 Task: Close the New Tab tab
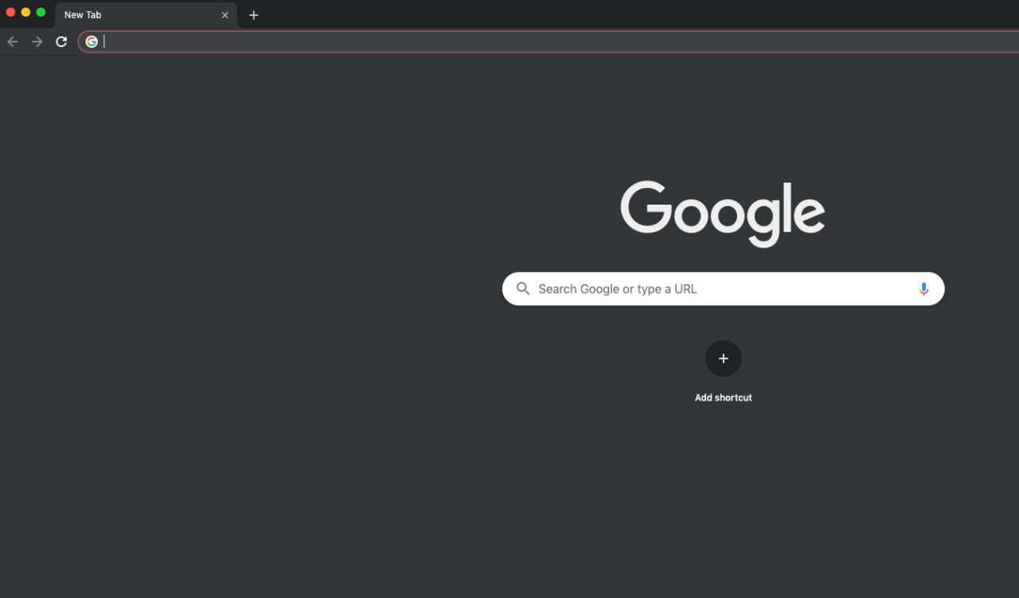coord(224,15)
